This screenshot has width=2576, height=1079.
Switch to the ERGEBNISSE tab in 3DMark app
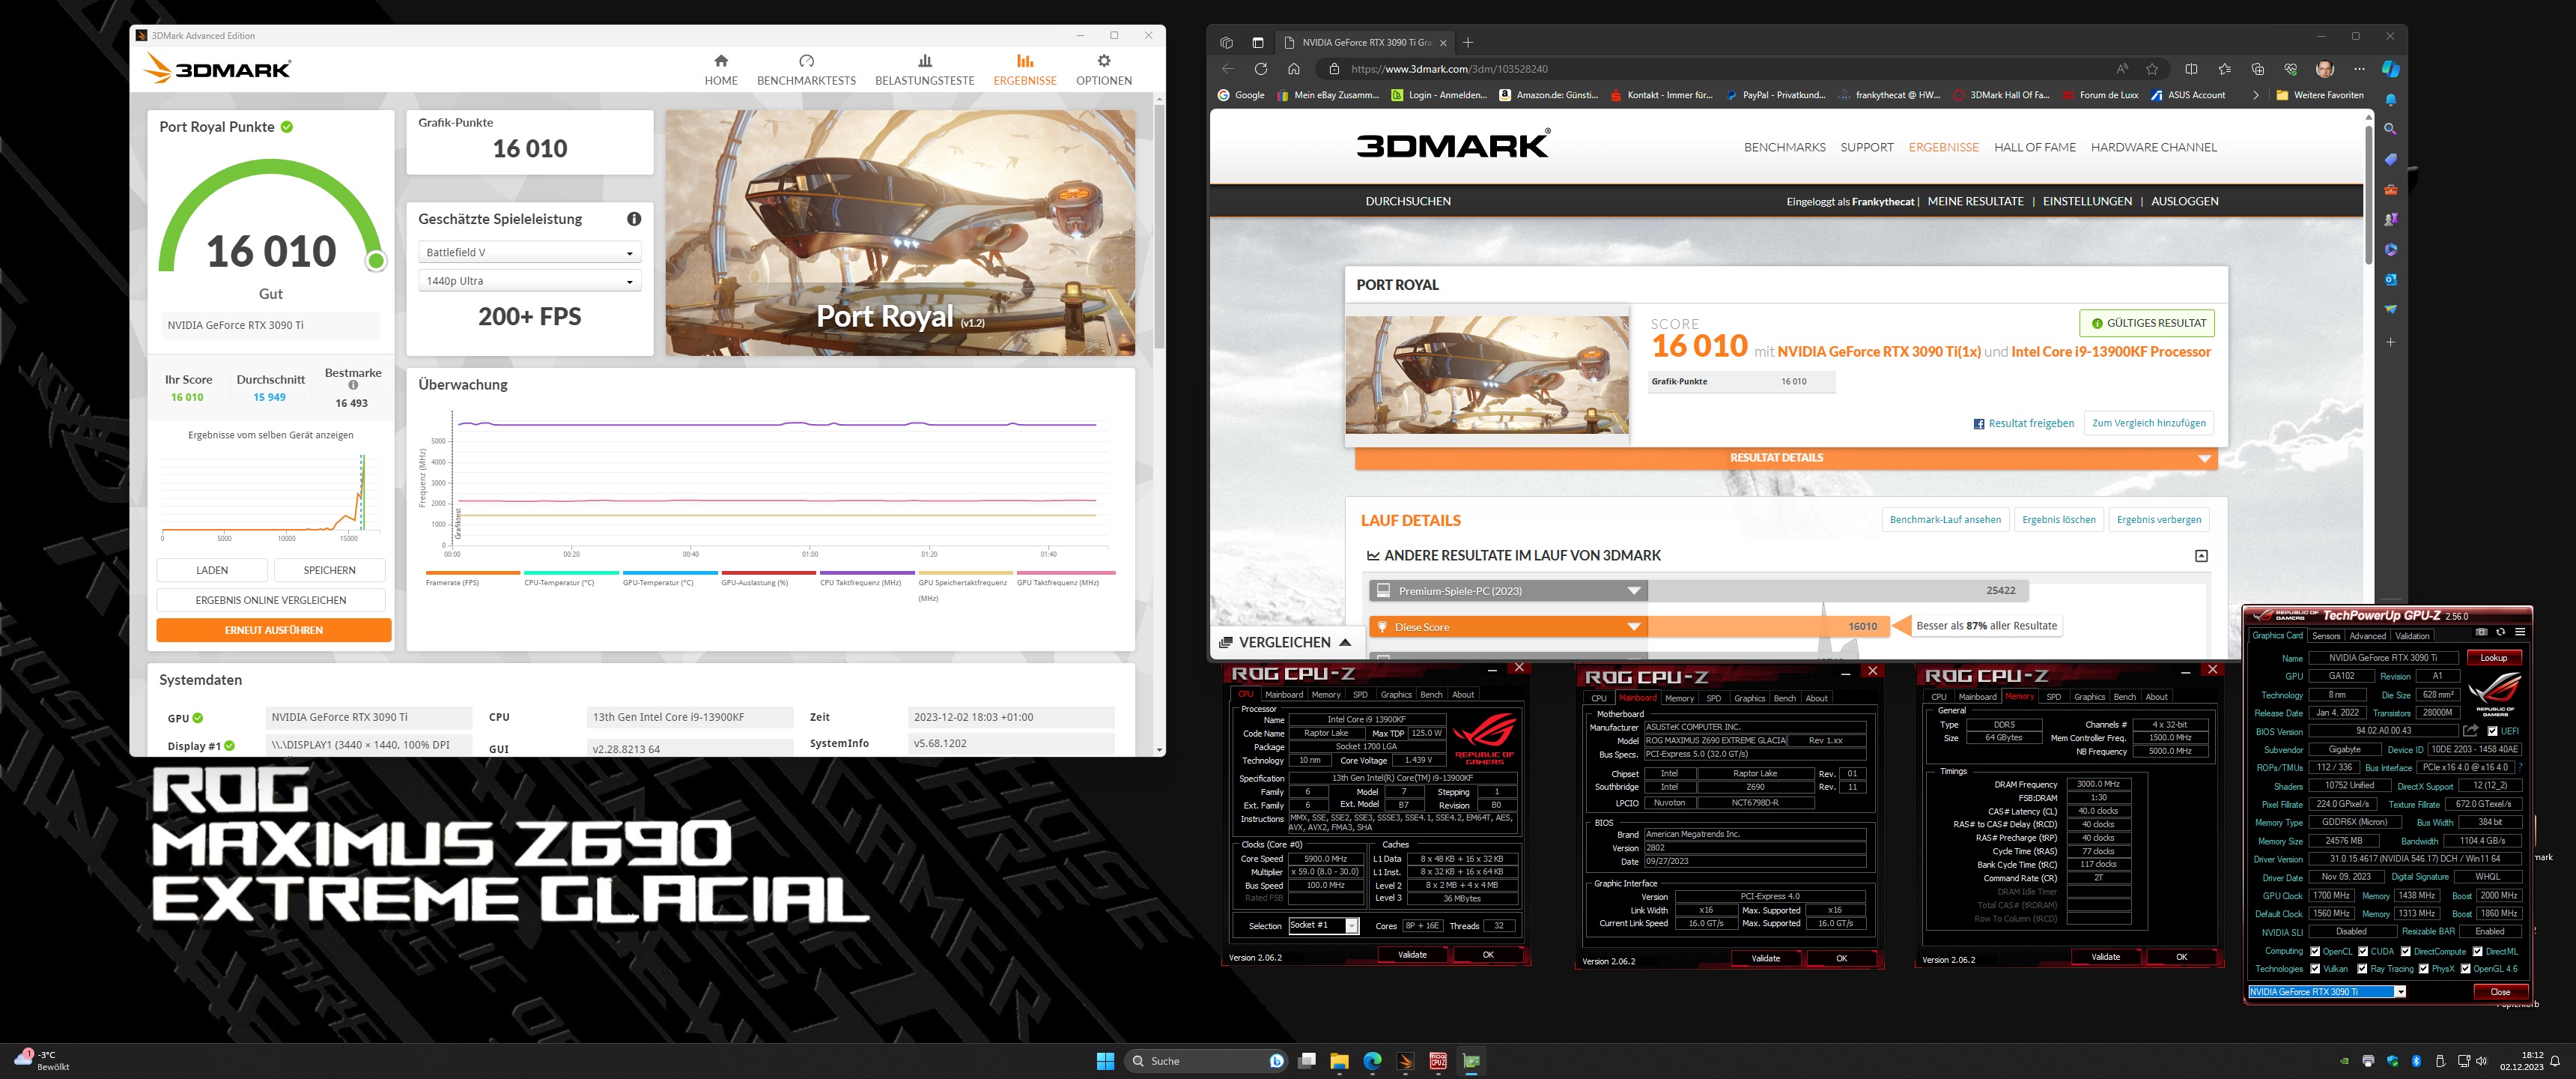click(x=1025, y=70)
